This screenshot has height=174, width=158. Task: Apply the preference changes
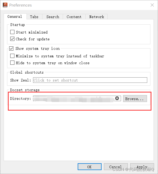coord(142,167)
